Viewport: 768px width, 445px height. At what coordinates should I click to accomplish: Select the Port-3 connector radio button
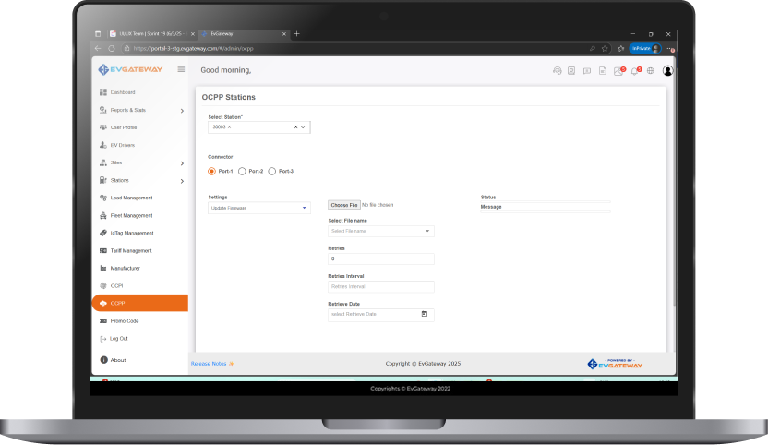click(271, 171)
